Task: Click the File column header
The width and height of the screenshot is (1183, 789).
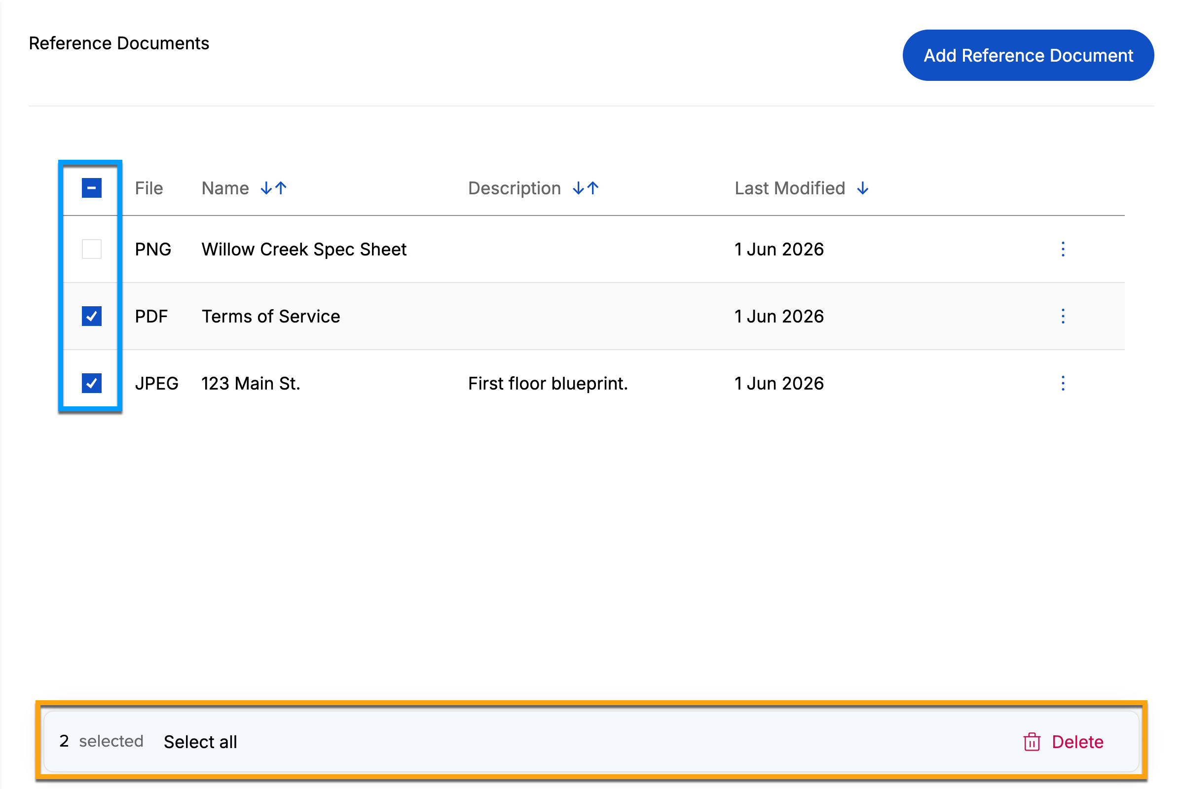Action: click(149, 188)
